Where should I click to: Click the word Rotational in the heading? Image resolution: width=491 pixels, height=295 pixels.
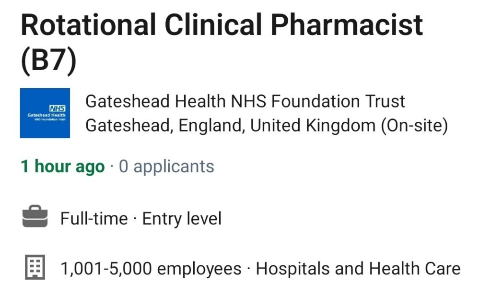pos(88,24)
